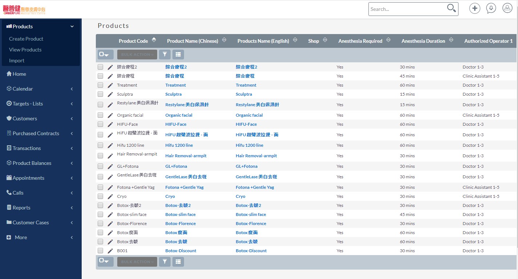The height and width of the screenshot is (279, 518).
Task: Sort by Product Name (Chinese) arrows
Action: point(224,40)
